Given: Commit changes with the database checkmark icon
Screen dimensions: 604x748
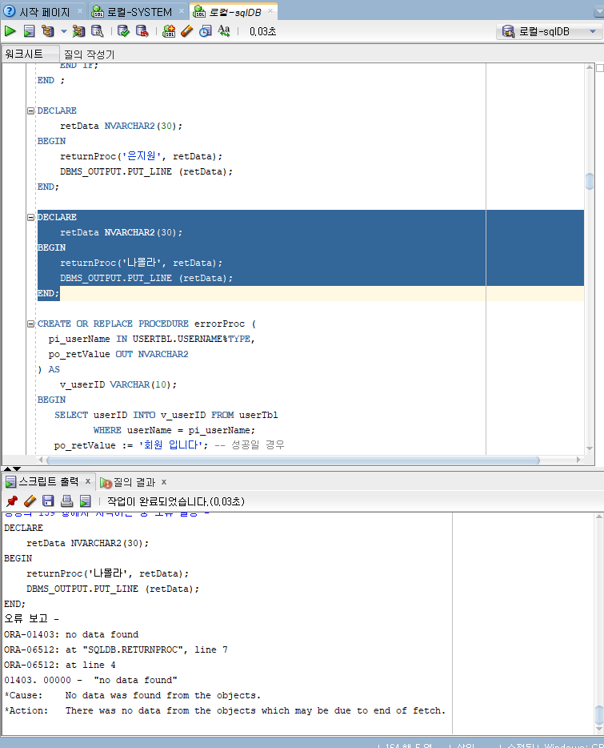Looking at the screenshot, I should (123, 31).
